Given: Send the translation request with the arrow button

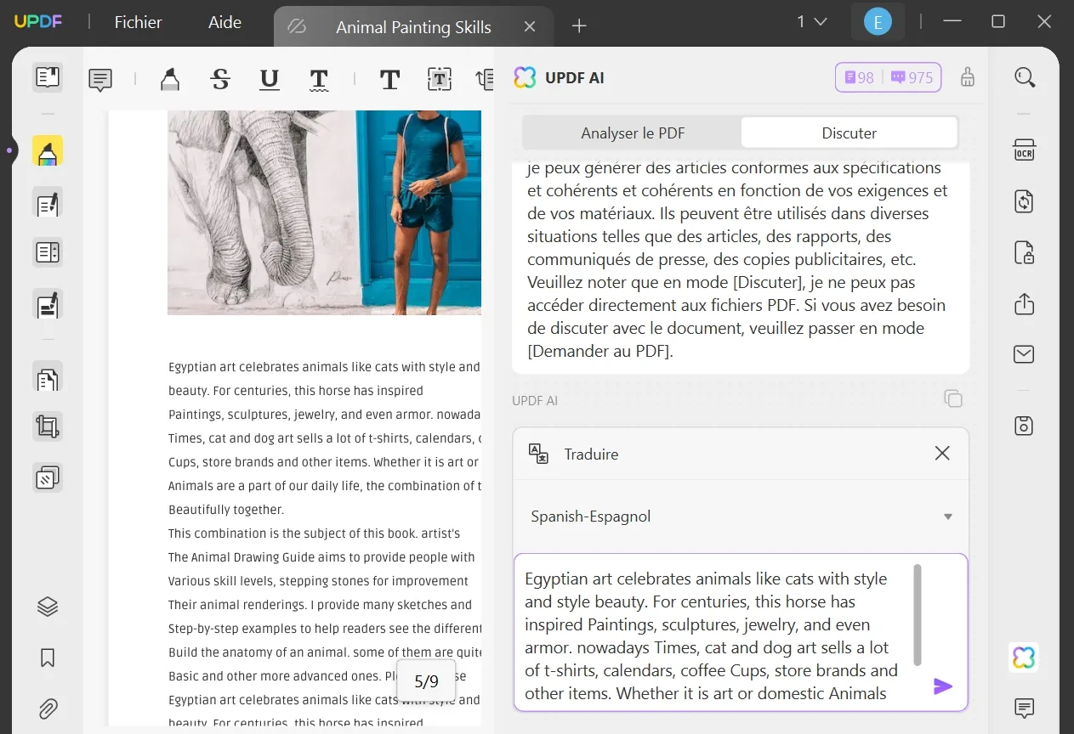Looking at the screenshot, I should pyautogui.click(x=943, y=686).
